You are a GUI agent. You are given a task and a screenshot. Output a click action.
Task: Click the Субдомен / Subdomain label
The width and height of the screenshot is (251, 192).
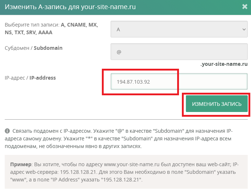[33, 48]
